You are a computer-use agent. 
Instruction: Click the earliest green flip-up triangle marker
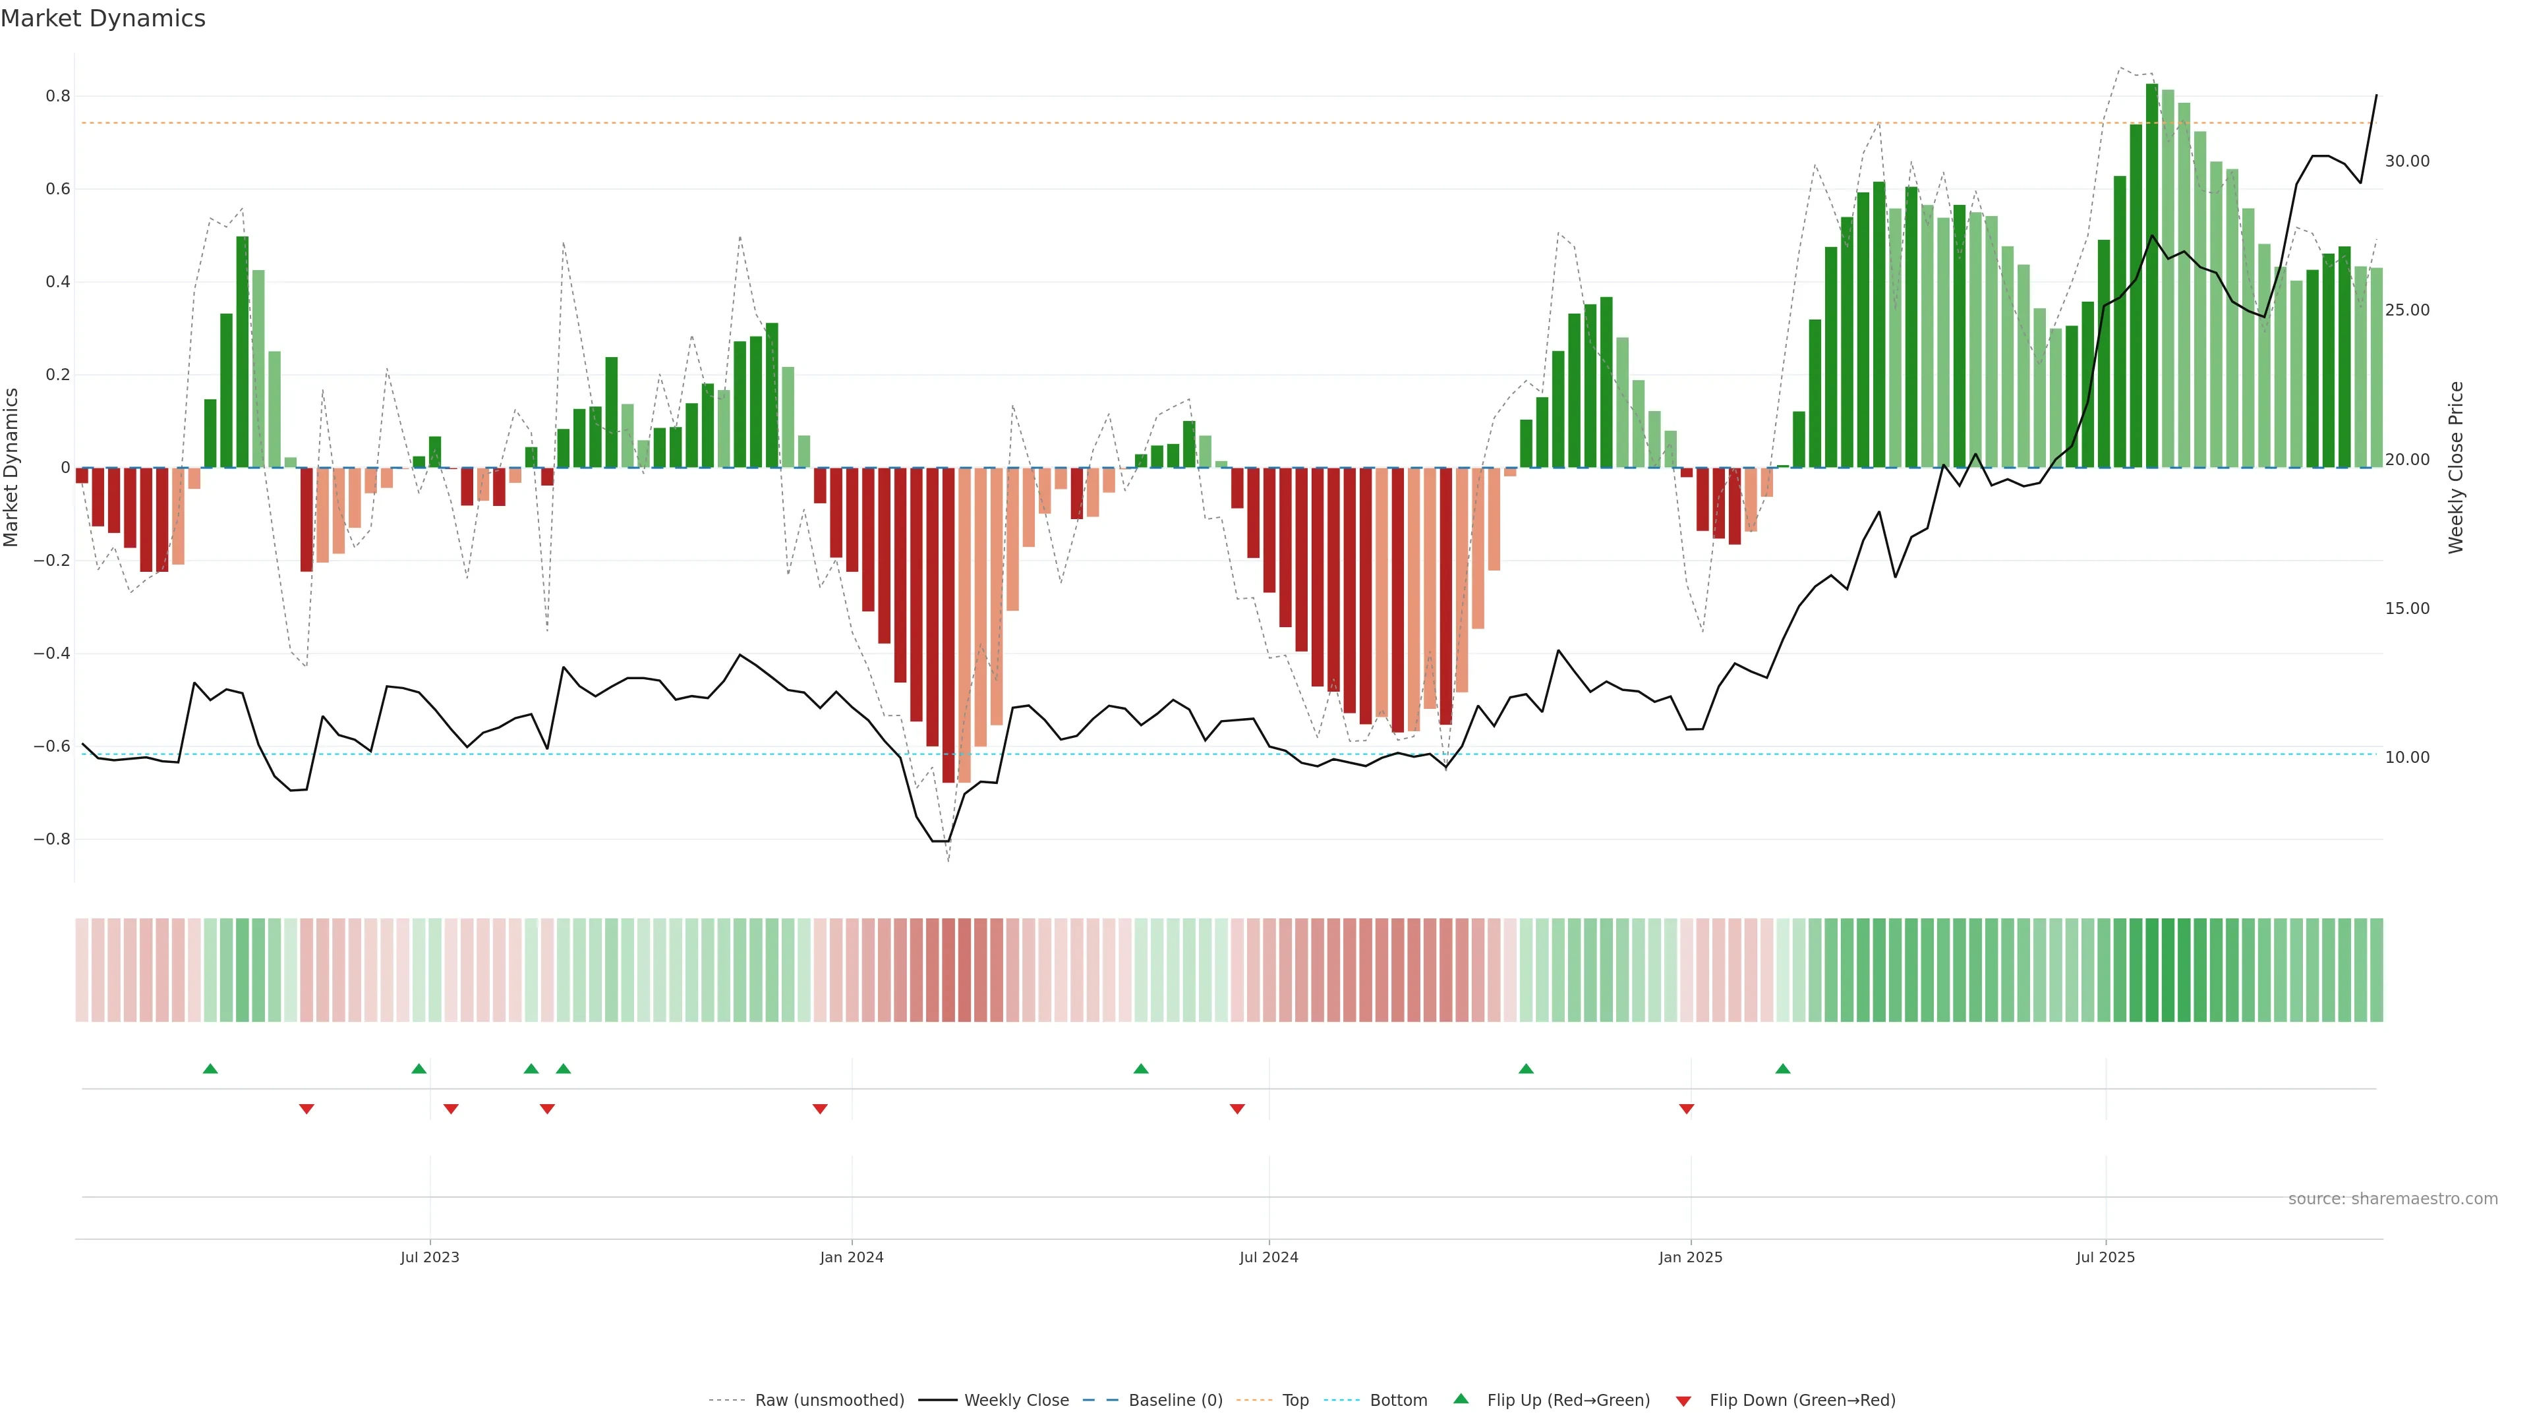(x=210, y=1069)
